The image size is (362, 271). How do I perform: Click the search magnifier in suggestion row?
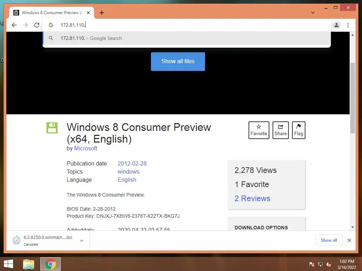point(51,38)
